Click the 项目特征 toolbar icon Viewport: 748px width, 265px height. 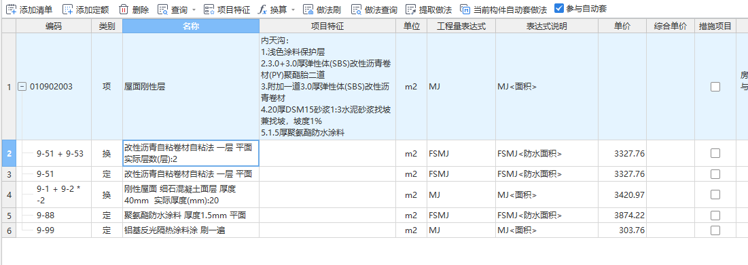[209, 9]
